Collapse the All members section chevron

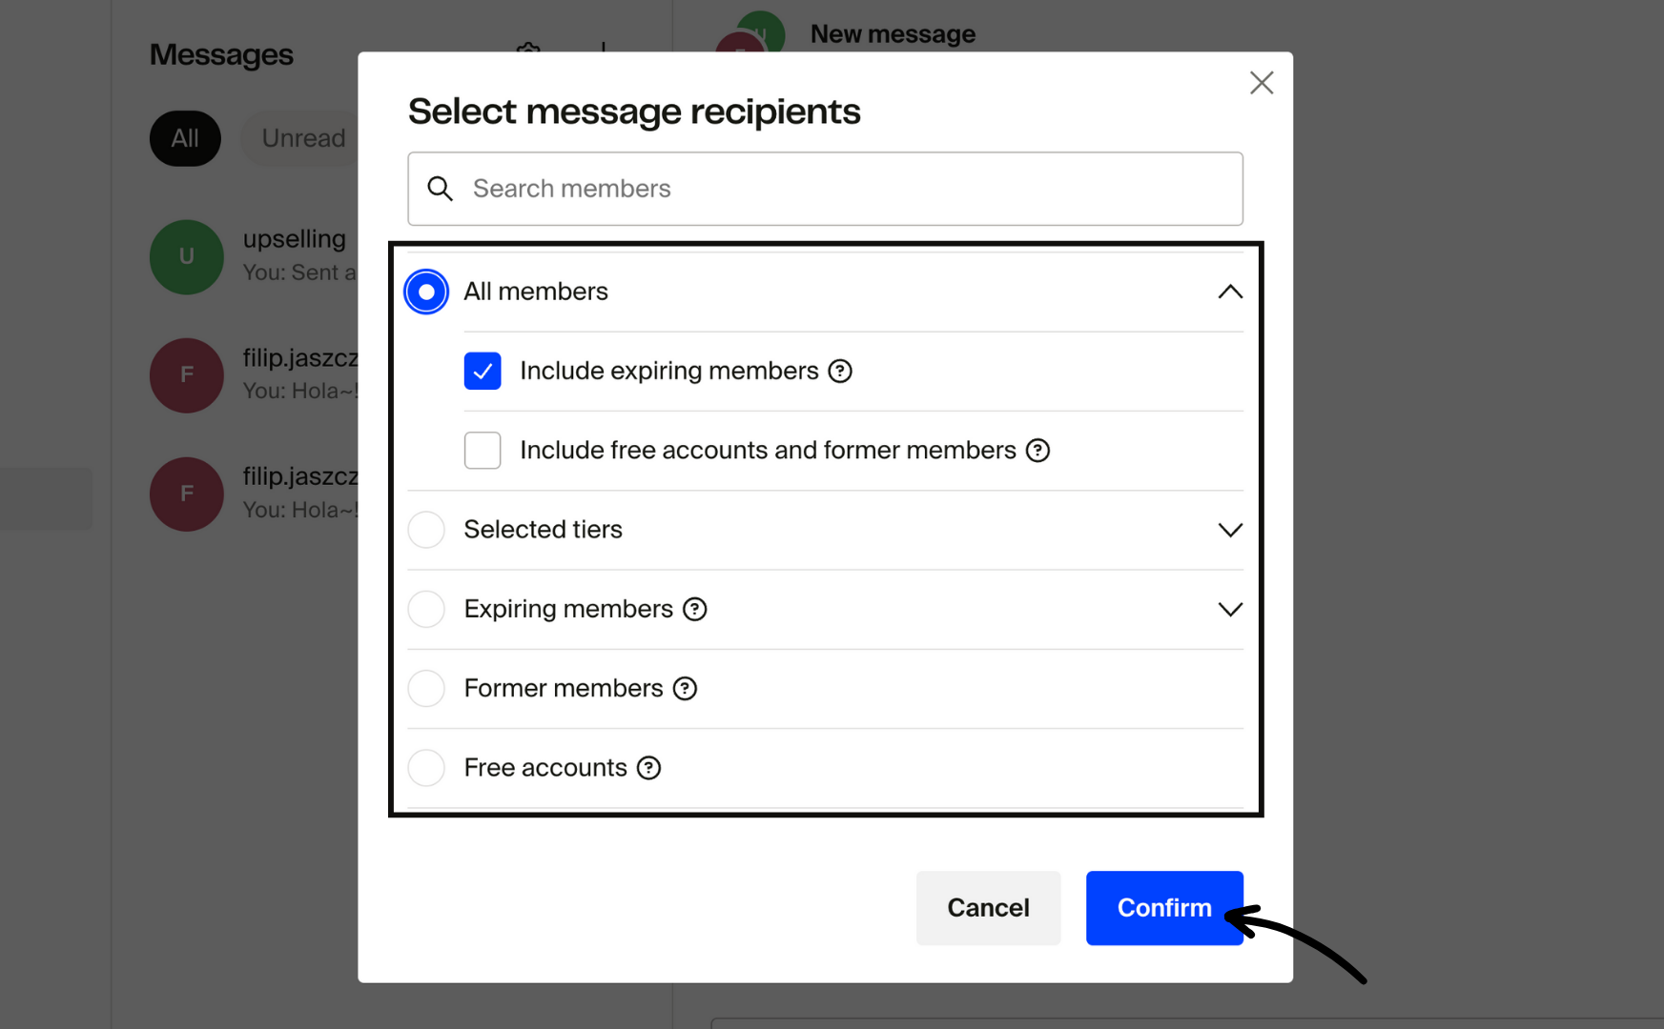[1229, 292]
